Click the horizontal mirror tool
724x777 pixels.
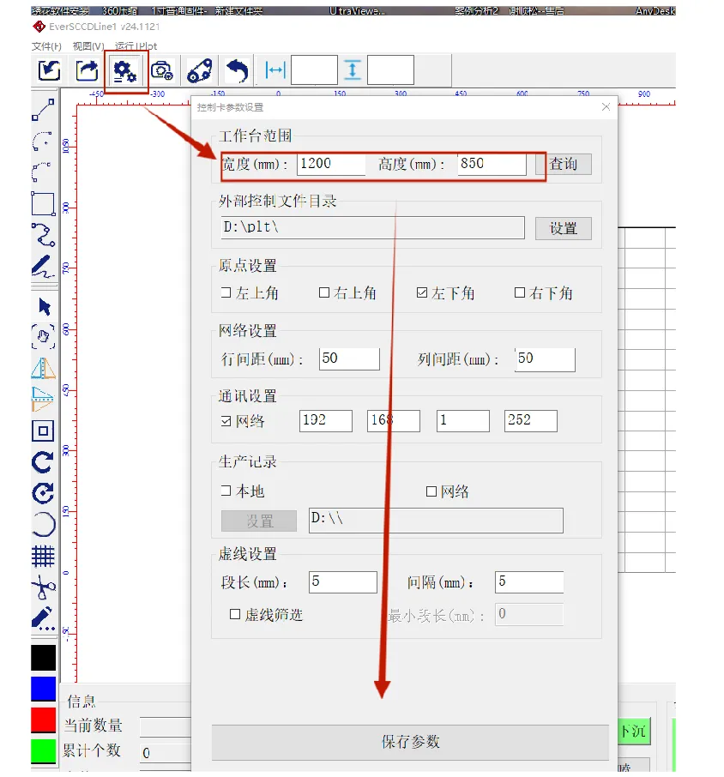43,368
